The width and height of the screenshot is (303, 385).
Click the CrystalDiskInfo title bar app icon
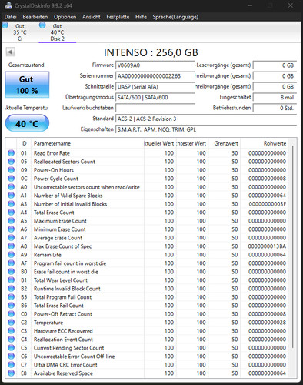point(8,5)
